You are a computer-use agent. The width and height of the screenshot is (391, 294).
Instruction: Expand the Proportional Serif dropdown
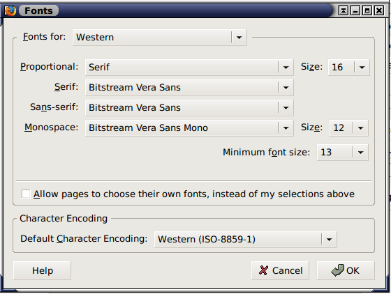[189, 67]
